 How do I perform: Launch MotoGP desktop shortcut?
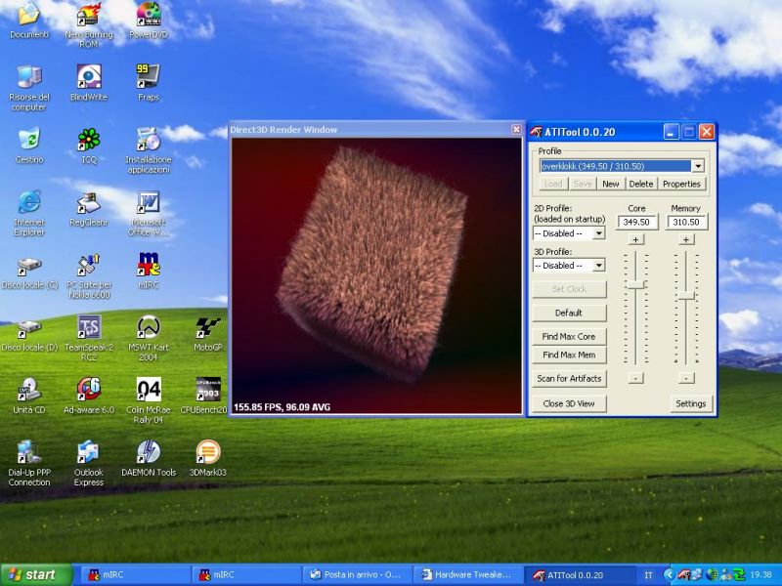click(x=208, y=334)
